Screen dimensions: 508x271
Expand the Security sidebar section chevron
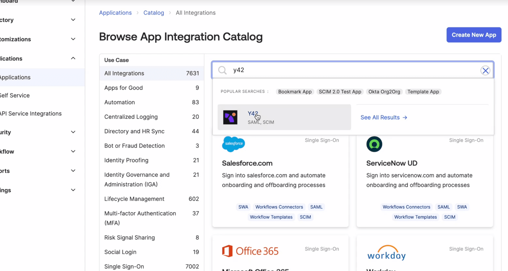[x=73, y=132]
